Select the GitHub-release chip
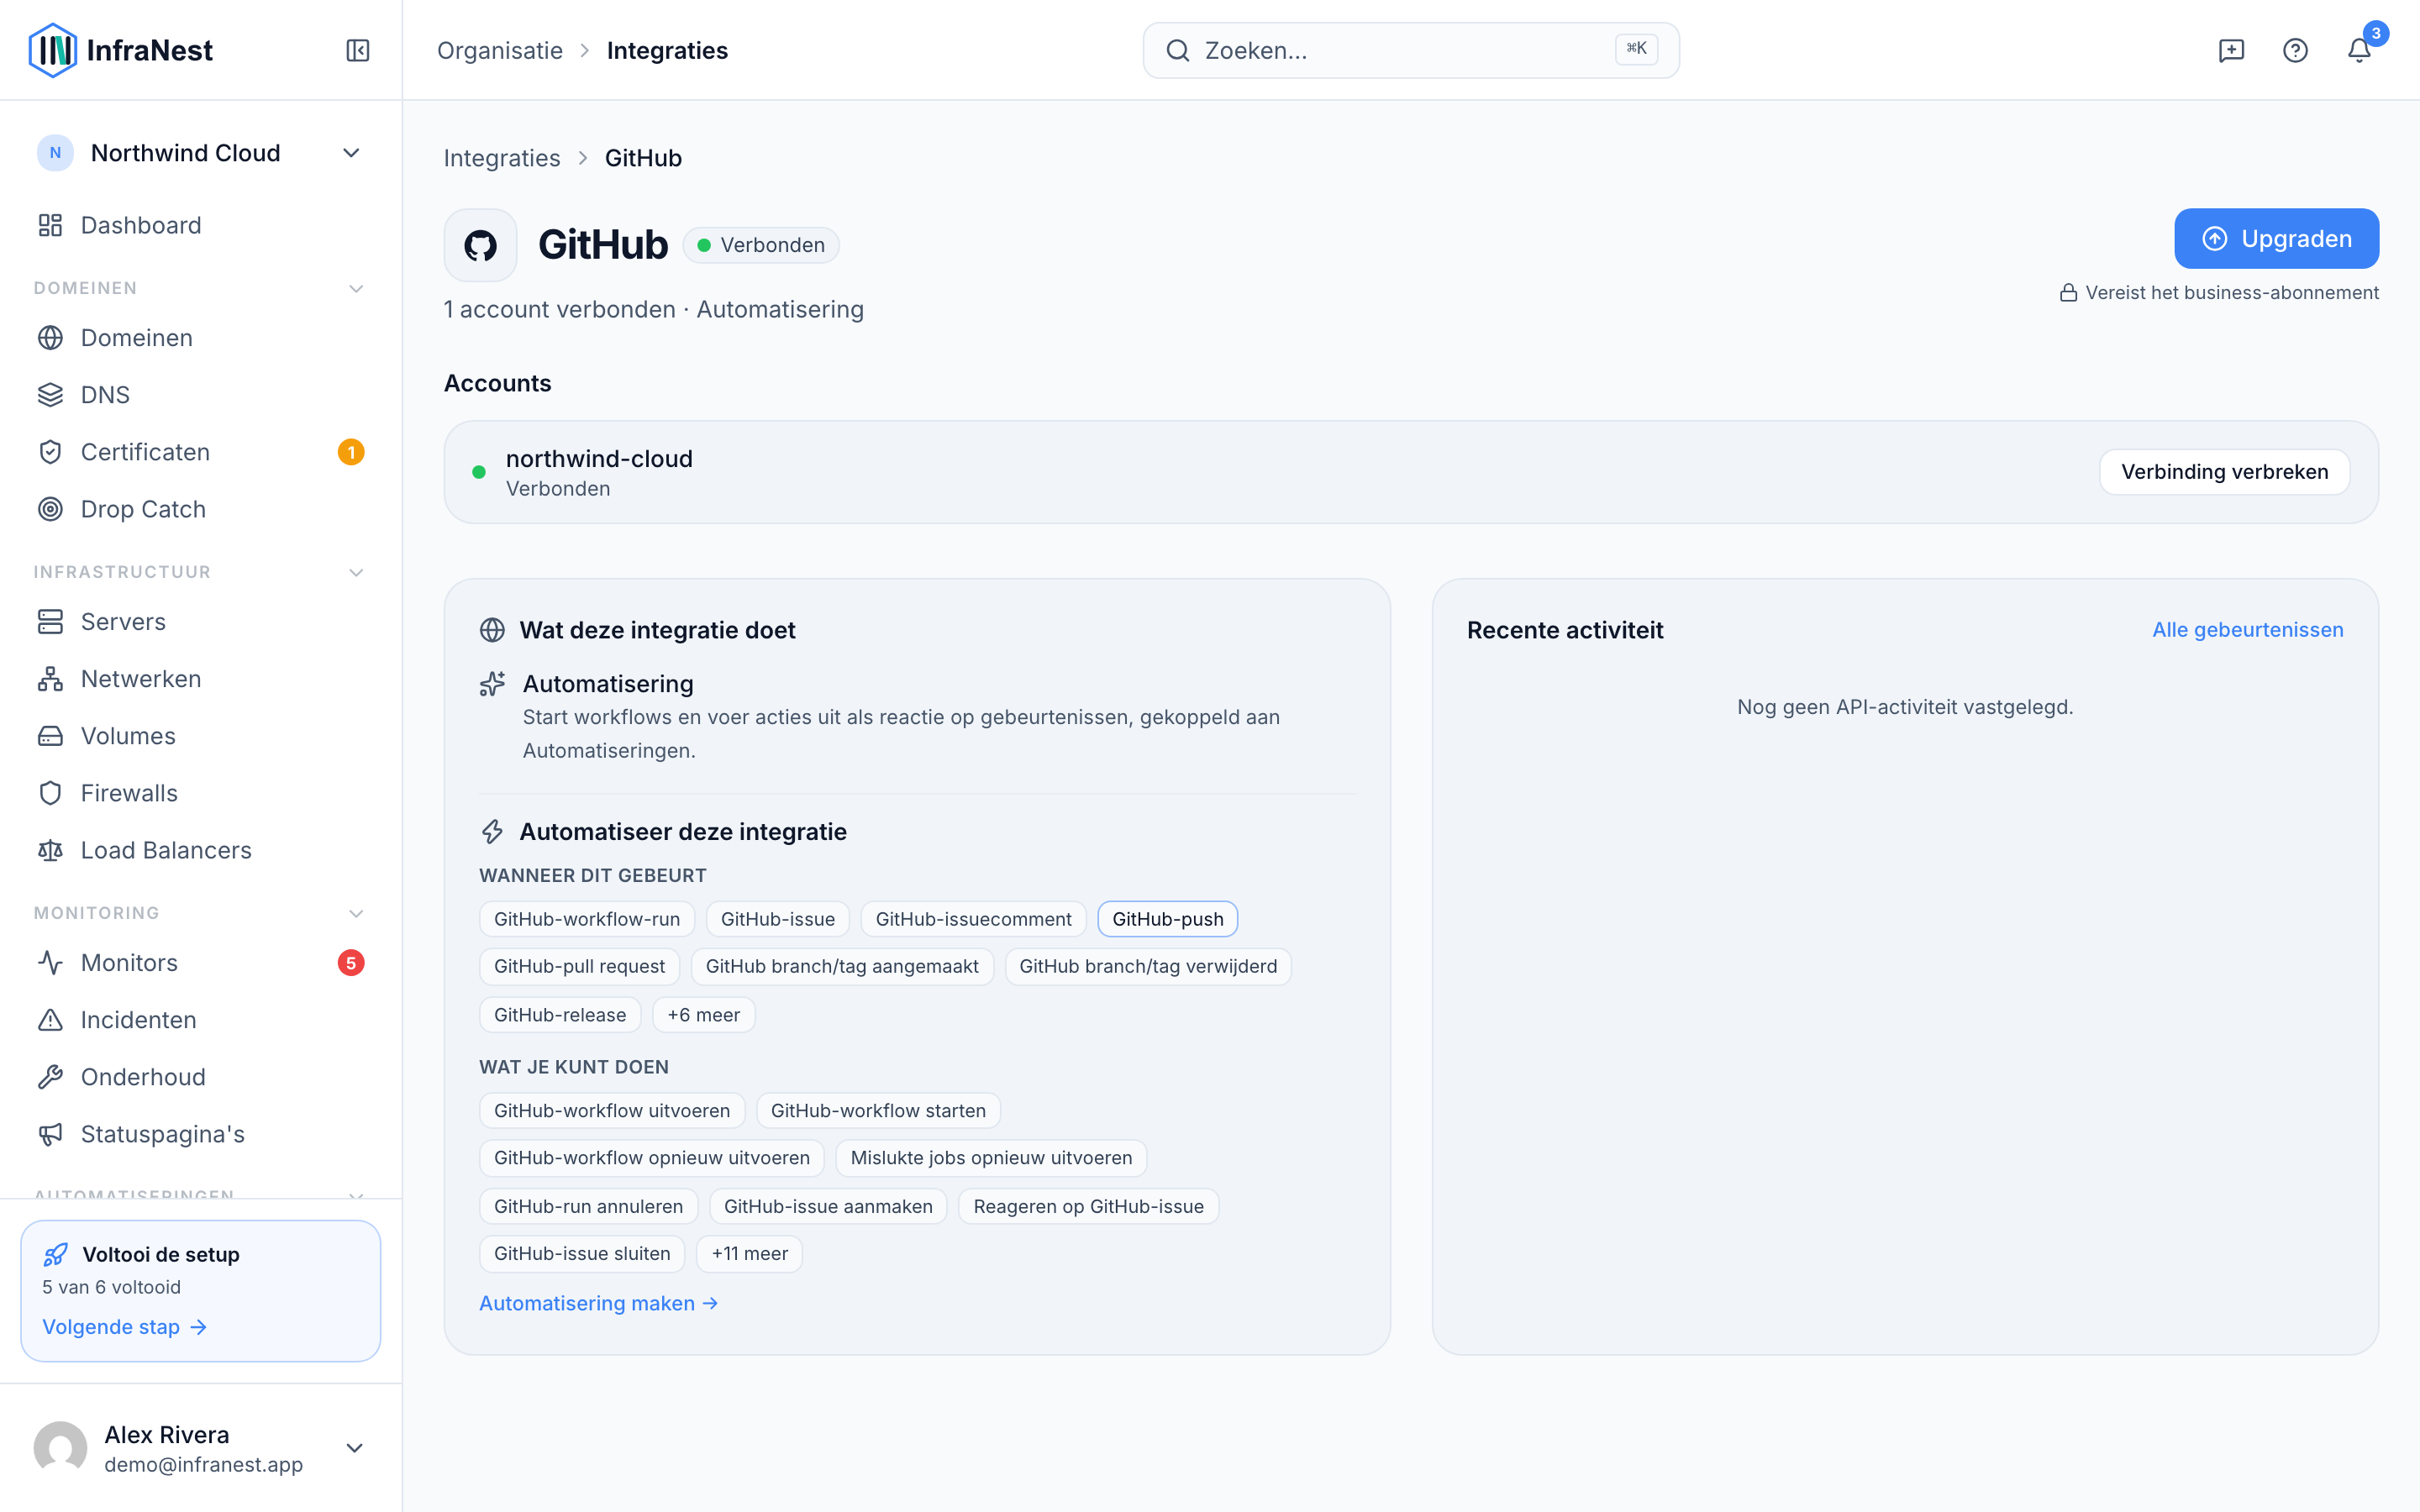Screen dimensions: 2420x1512 [x=560, y=1015]
